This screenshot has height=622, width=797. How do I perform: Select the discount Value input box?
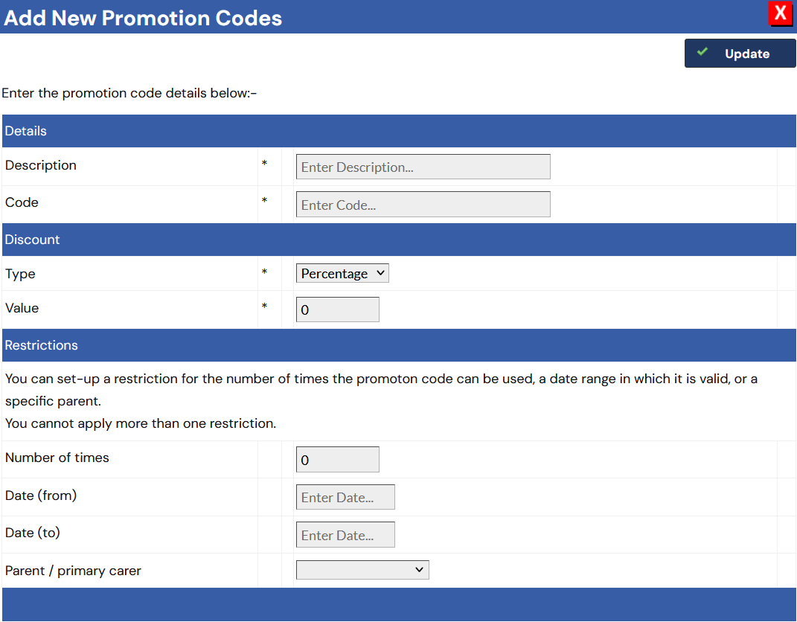tap(337, 310)
